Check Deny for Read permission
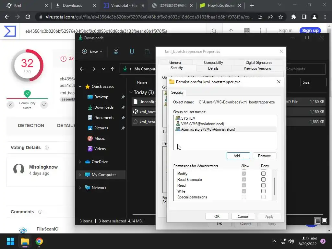Screen dimensions: 332x249 (263, 185)
